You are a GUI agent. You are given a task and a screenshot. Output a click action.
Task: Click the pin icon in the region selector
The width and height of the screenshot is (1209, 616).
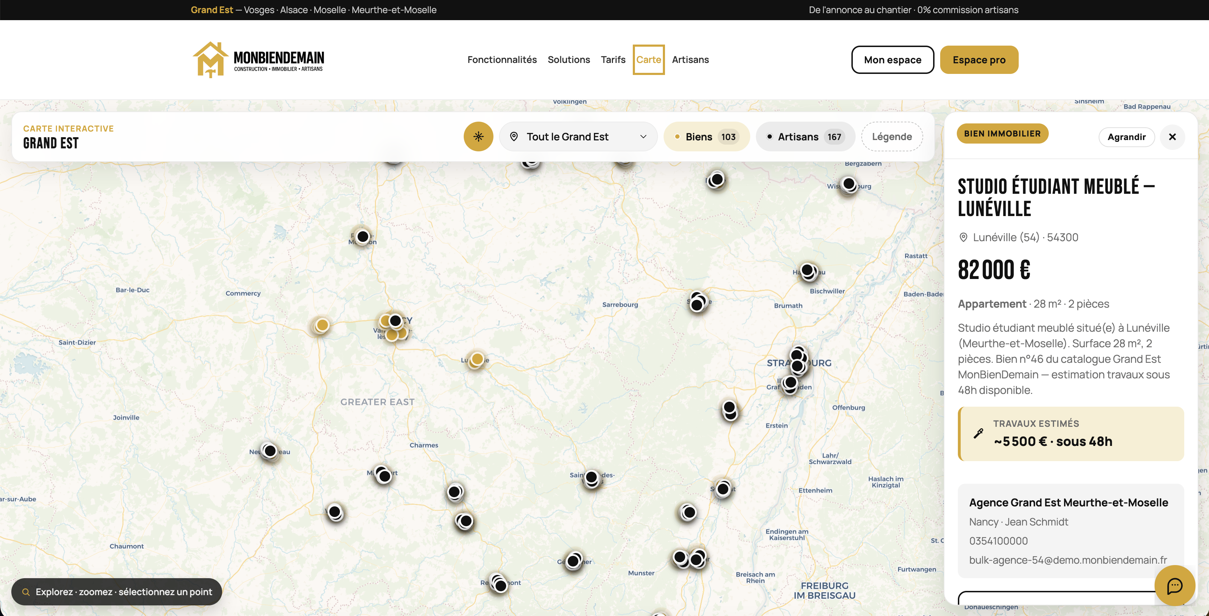(514, 136)
